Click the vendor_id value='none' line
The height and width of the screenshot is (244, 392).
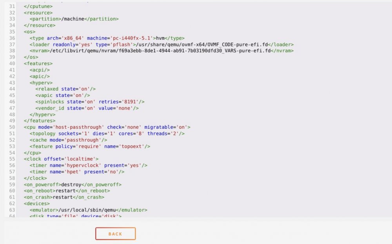pyautogui.click(x=87, y=108)
